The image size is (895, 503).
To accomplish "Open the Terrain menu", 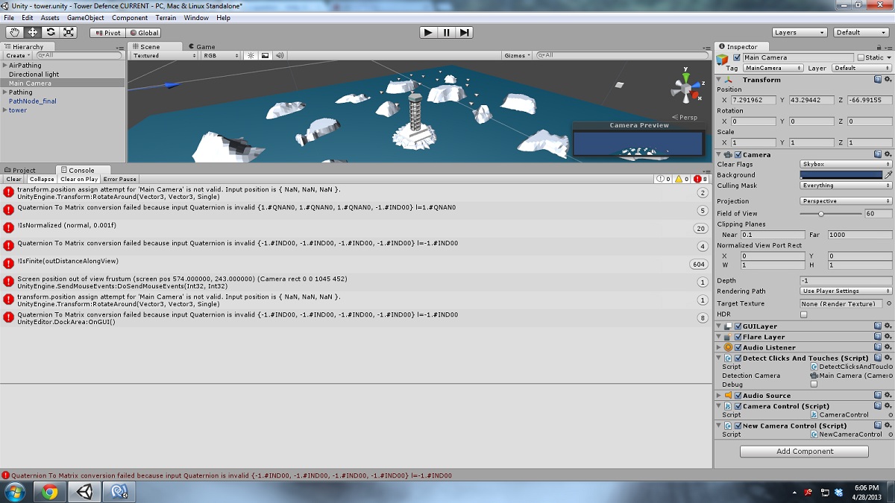I will pyautogui.click(x=166, y=17).
